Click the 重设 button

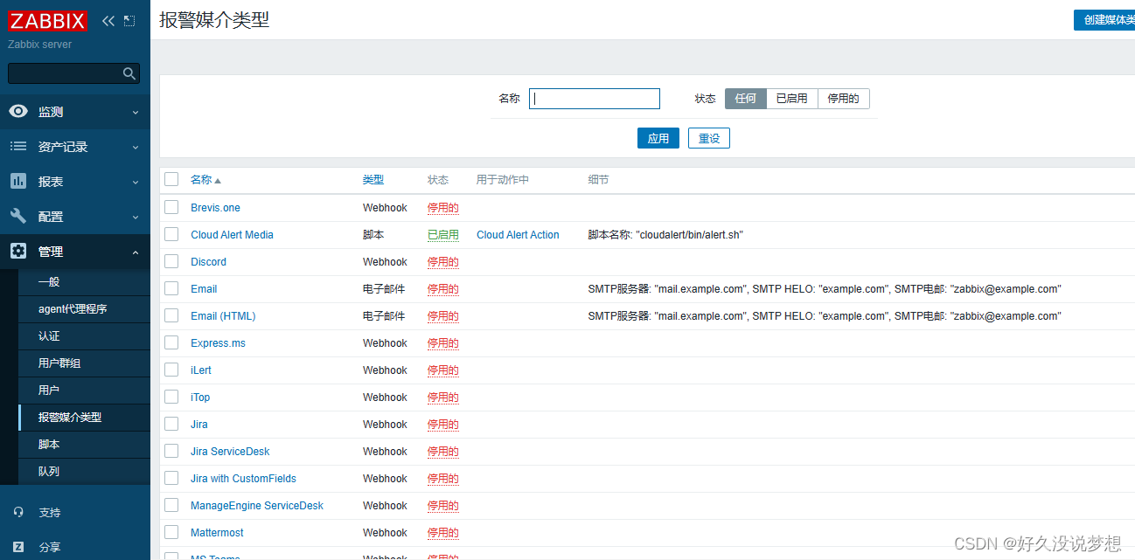pyautogui.click(x=709, y=138)
